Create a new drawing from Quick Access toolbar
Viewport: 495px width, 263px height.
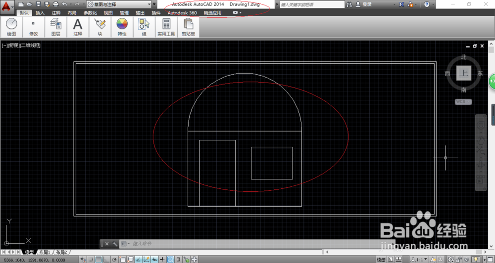(x=21, y=4)
